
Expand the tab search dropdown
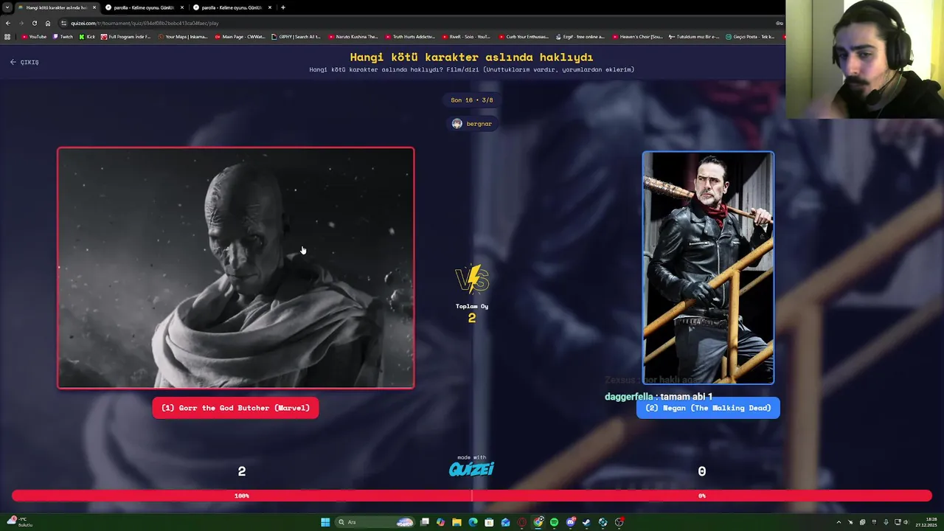click(7, 7)
